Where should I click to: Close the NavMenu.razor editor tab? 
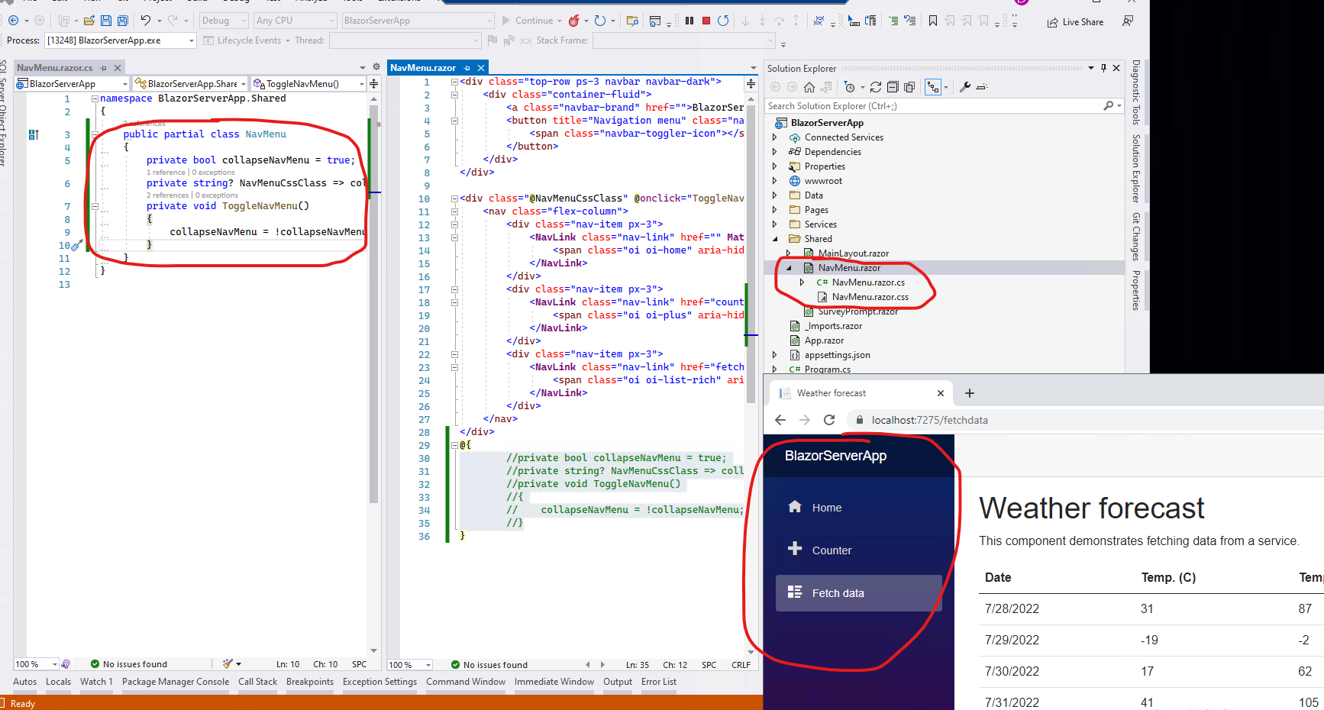pos(481,68)
